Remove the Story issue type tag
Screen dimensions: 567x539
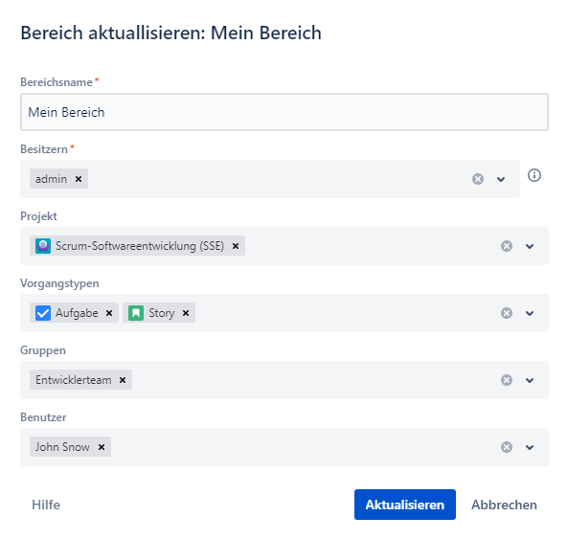[x=186, y=313]
